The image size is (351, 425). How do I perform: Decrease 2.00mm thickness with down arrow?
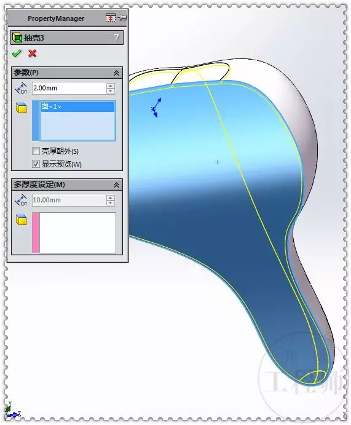(110, 91)
